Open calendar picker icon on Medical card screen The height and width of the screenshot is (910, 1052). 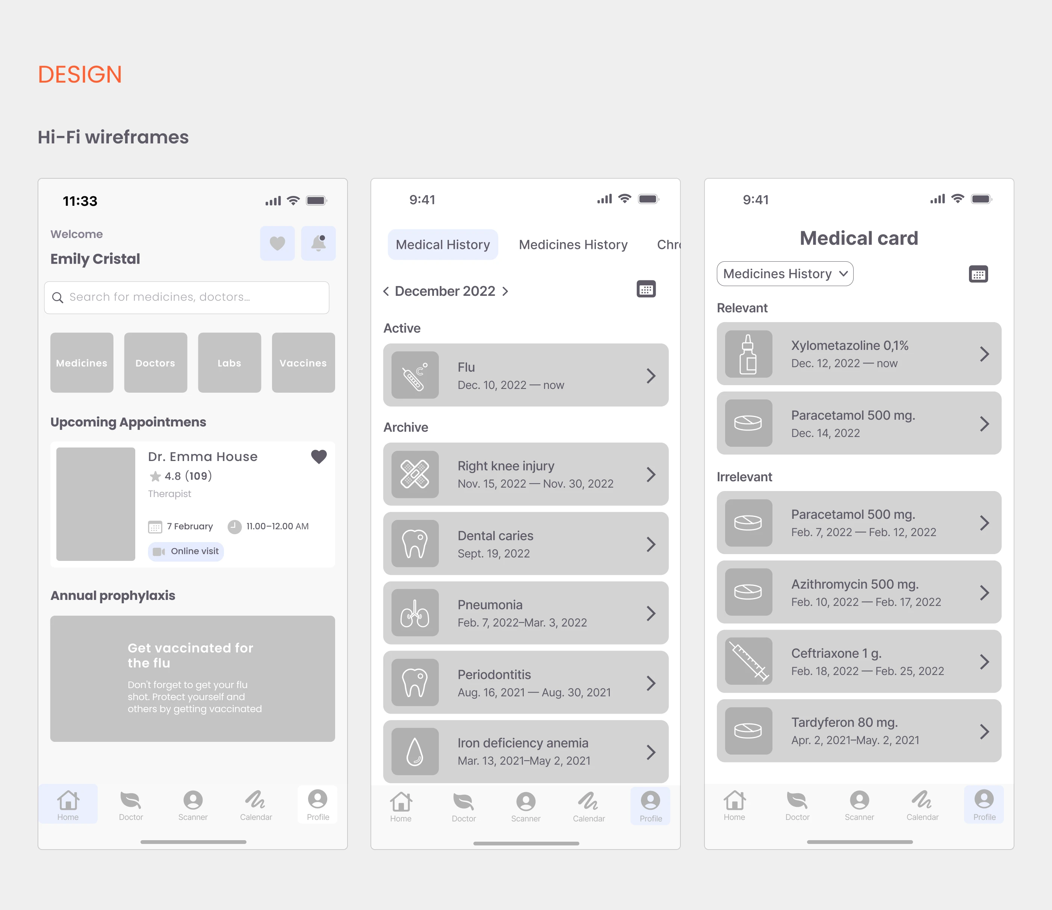pos(978,274)
